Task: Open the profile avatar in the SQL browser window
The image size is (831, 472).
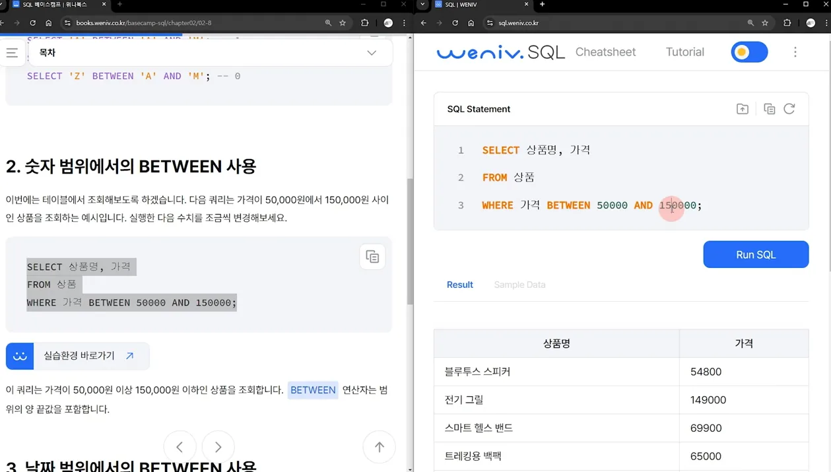Action: point(811,22)
